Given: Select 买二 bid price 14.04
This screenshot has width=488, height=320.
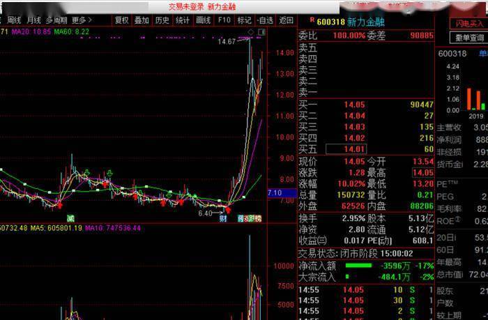Looking at the screenshot, I should (x=354, y=116).
